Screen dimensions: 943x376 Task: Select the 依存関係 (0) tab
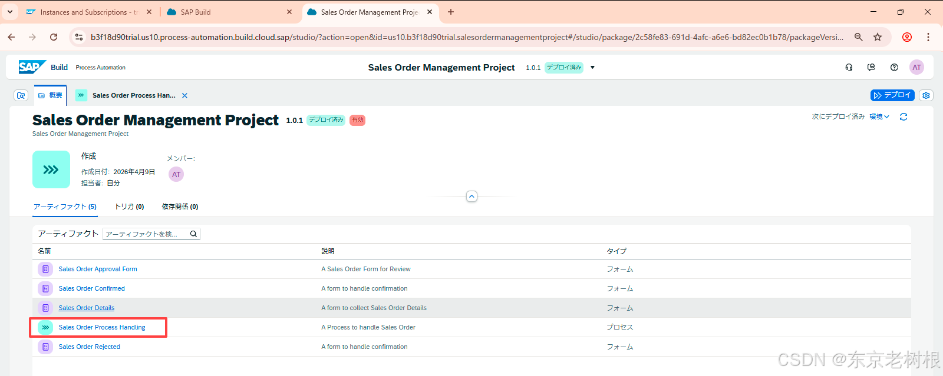point(180,207)
